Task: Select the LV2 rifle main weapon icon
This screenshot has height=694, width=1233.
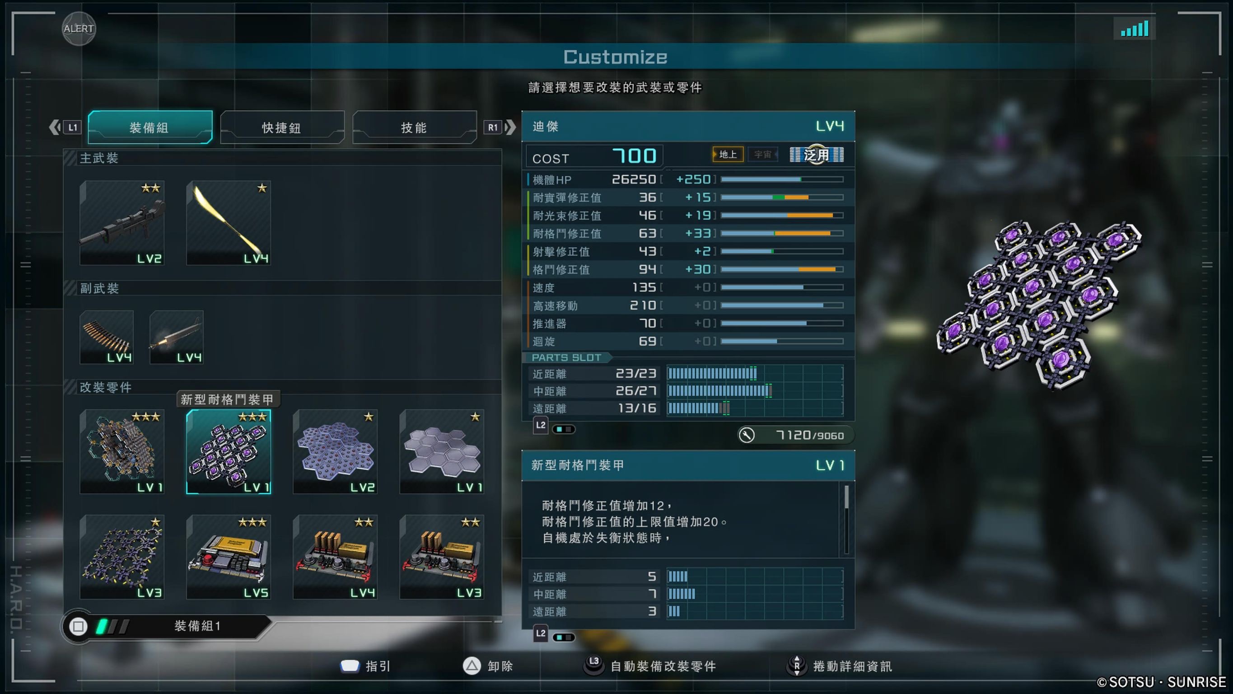Action: (122, 223)
